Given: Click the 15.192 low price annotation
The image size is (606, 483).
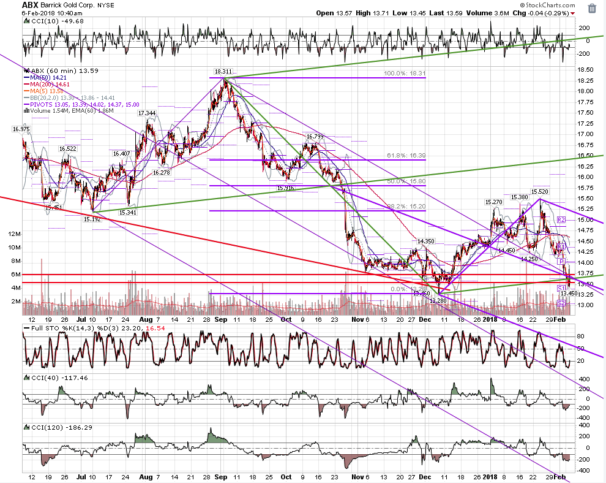Looking at the screenshot, I should pyautogui.click(x=92, y=219).
